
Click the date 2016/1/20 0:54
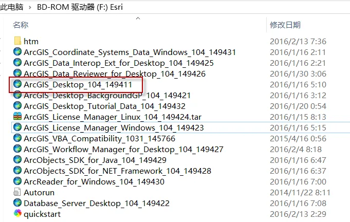(298, 106)
